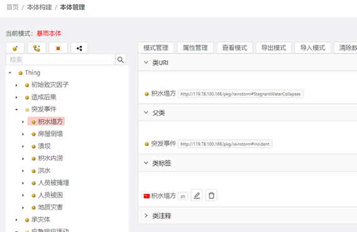Click the graph share-nodes icon button
This screenshot has width=357, height=232.
click(79, 48)
